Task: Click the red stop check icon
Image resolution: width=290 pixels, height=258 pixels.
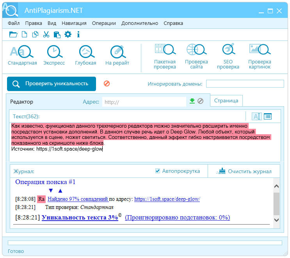Action: pyautogui.click(x=107, y=84)
